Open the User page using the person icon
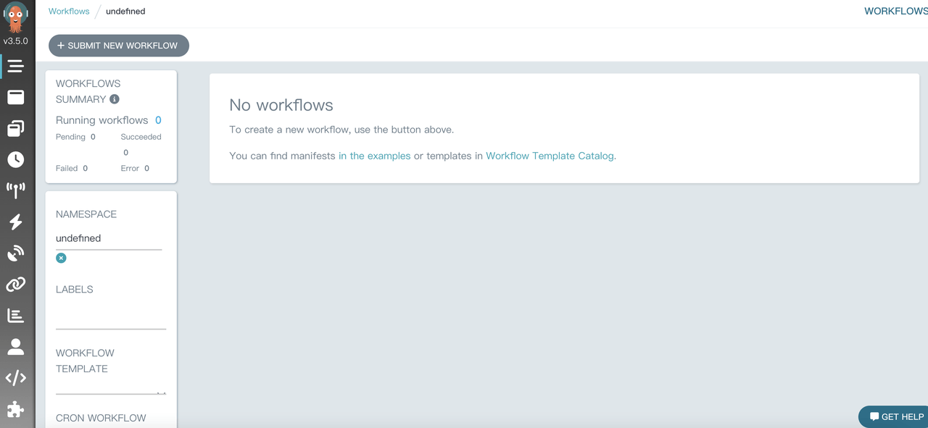The image size is (928, 428). click(16, 347)
